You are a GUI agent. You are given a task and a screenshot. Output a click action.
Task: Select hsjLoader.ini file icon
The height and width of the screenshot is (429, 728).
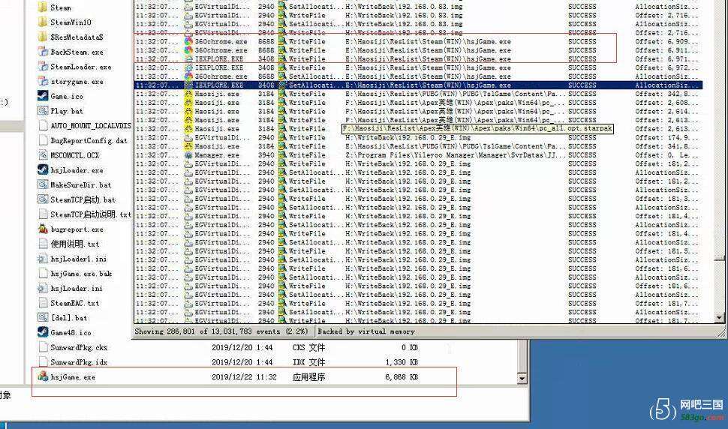[43, 289]
